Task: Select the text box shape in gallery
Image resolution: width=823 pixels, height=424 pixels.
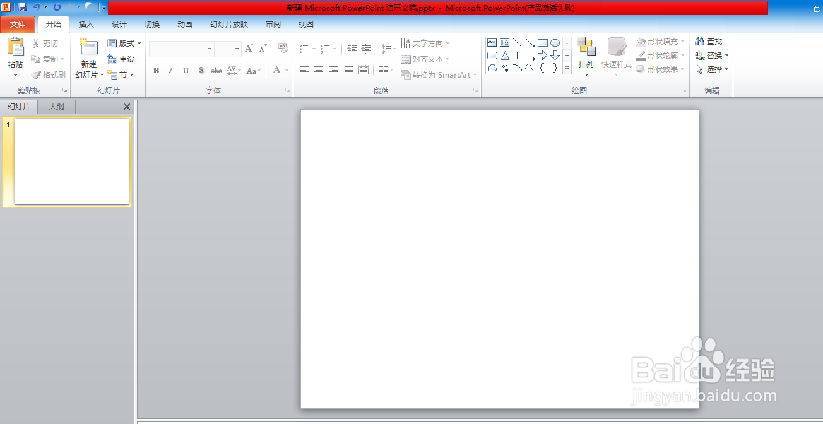Action: point(492,43)
